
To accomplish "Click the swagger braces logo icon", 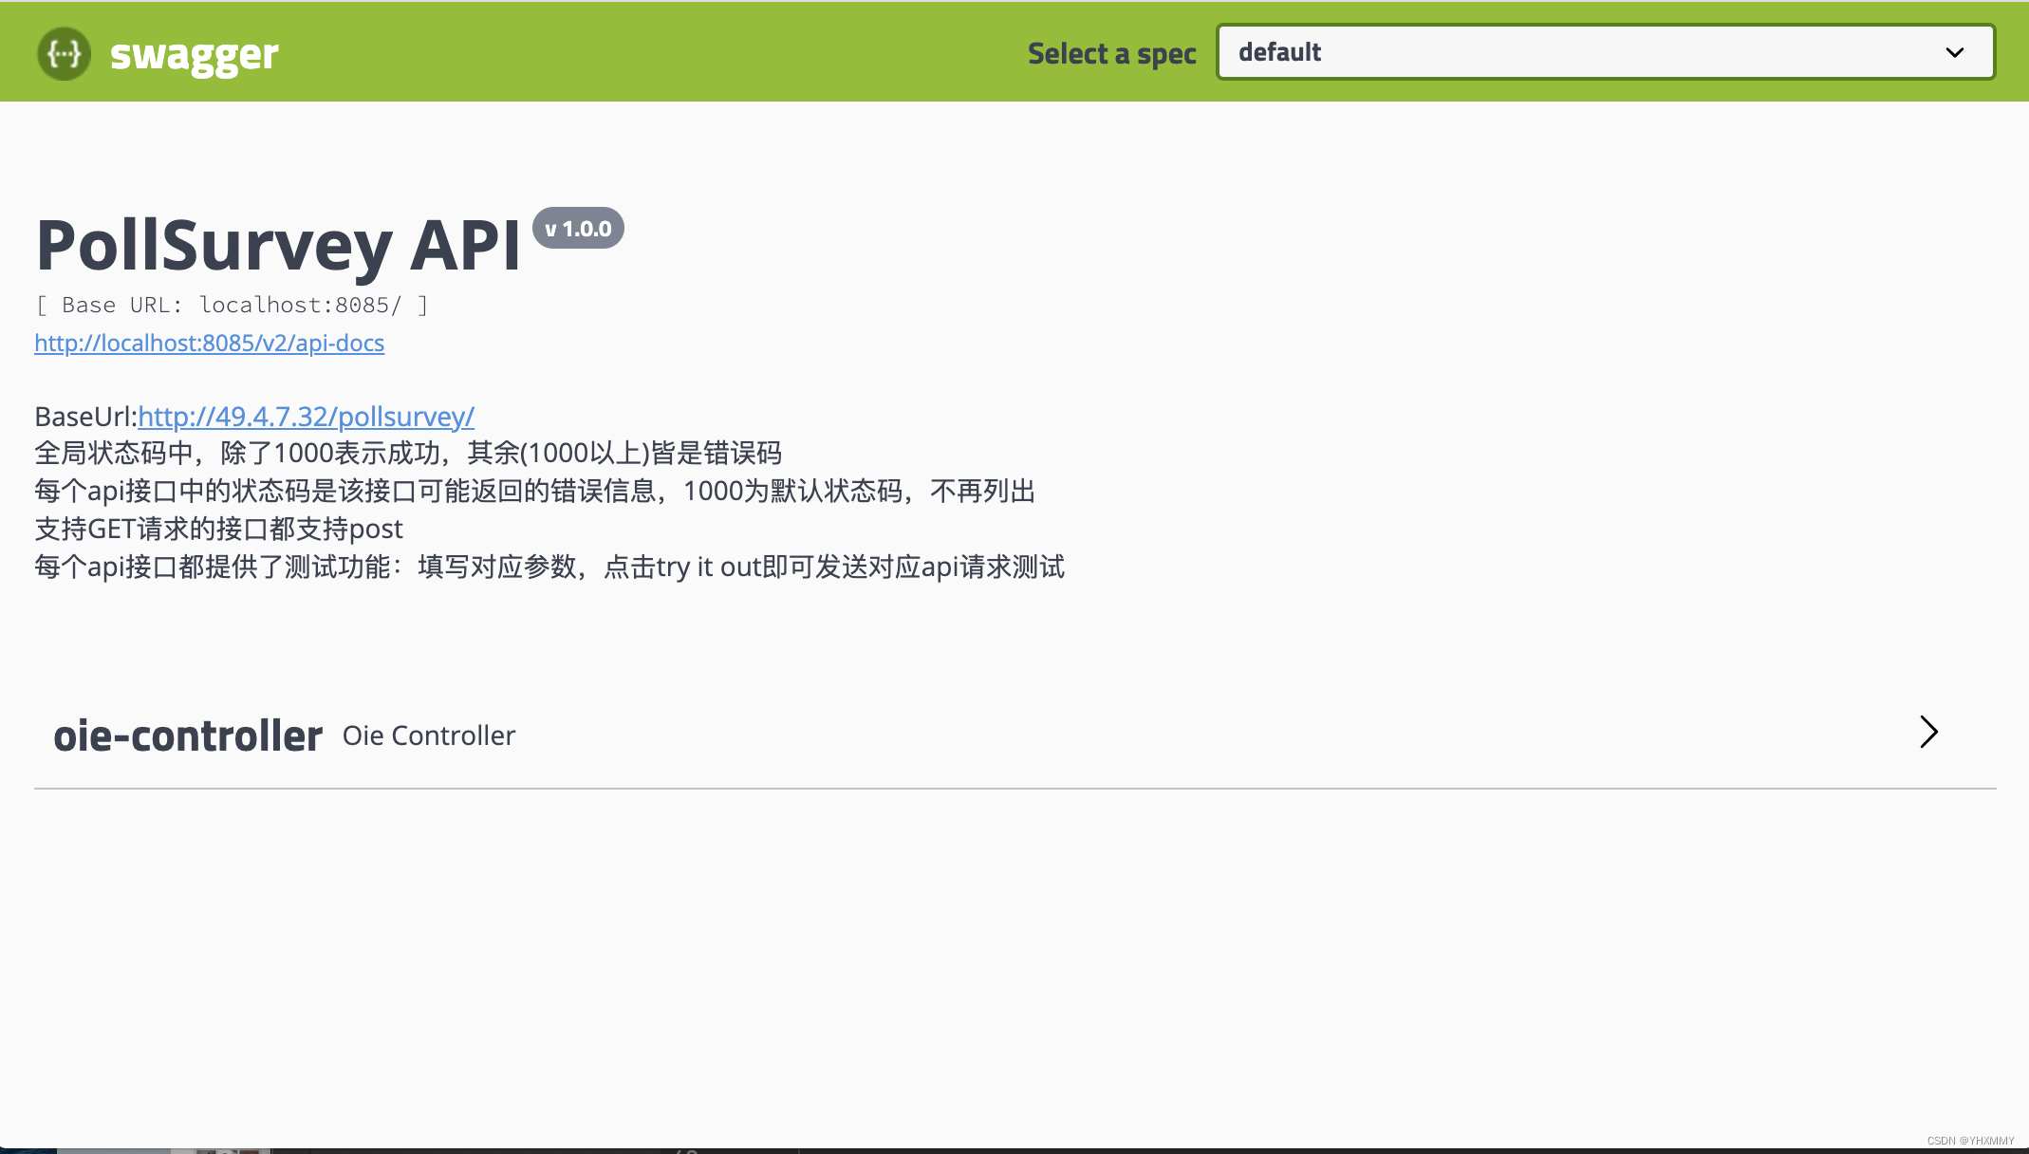I will (63, 53).
